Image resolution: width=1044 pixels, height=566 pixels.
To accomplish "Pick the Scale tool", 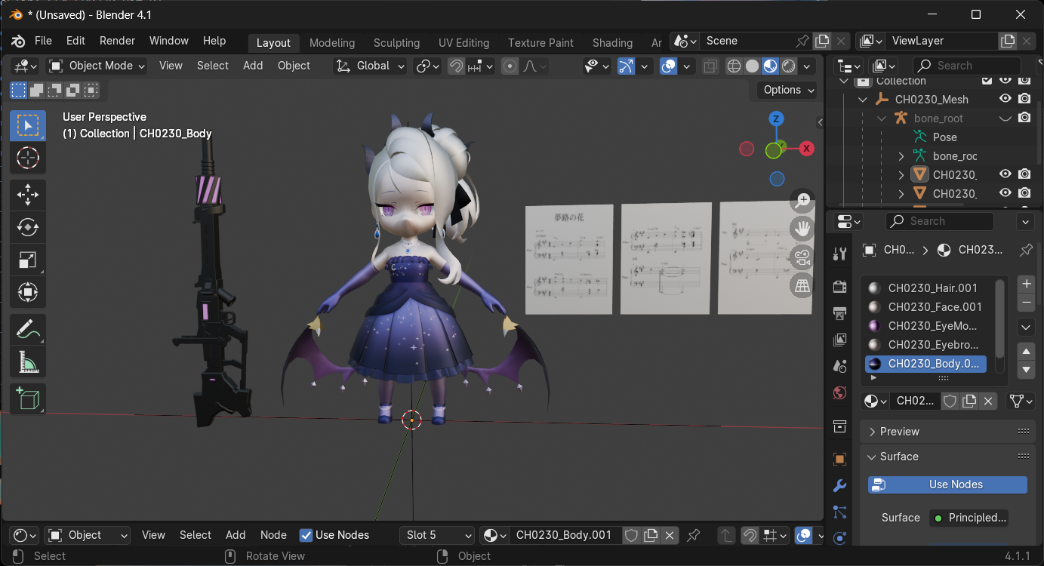I will pos(28,260).
